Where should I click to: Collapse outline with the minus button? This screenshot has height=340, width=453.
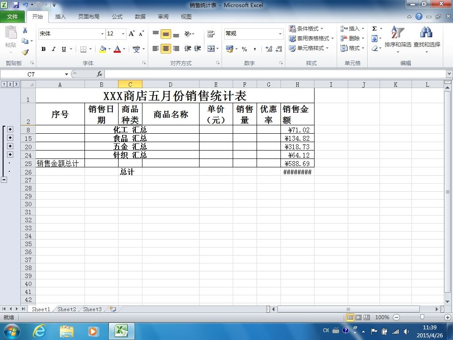coord(4,180)
